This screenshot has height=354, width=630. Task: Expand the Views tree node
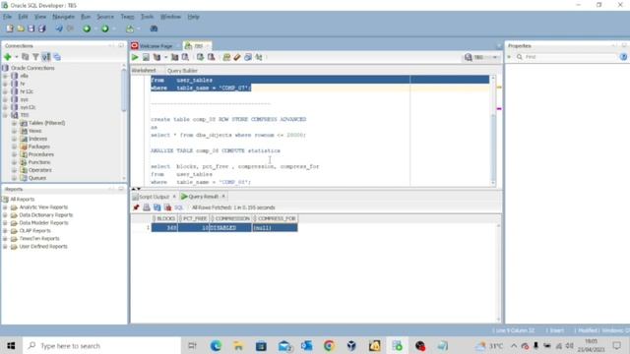point(14,131)
